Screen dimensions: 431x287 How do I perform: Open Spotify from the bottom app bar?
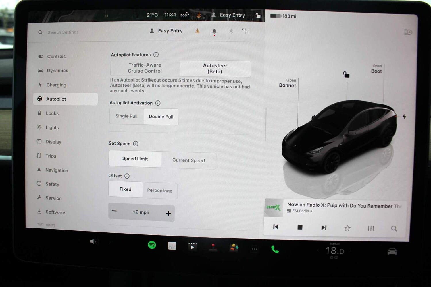pyautogui.click(x=152, y=245)
